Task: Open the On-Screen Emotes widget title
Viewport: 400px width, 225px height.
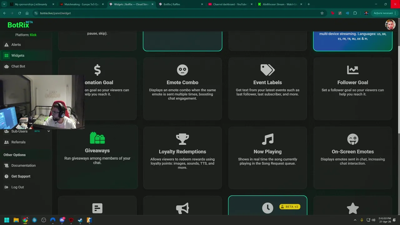Action: [x=353, y=152]
